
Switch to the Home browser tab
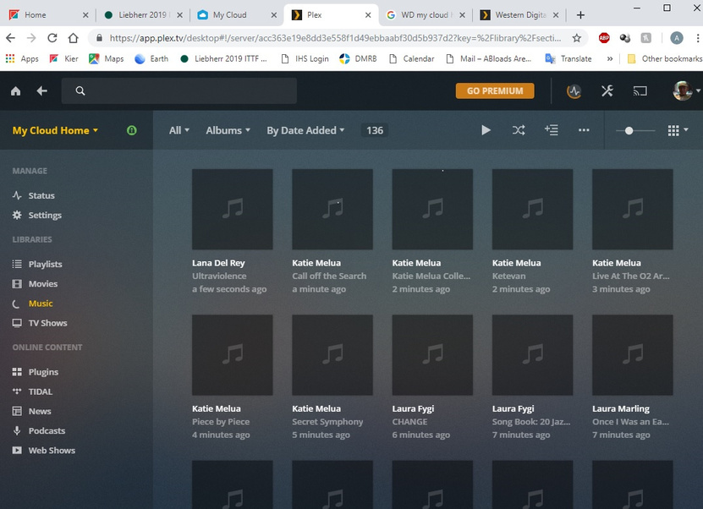tap(48, 14)
